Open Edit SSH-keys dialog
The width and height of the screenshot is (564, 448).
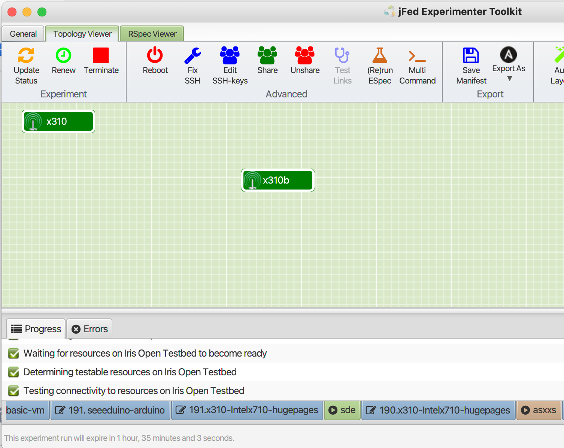tap(230, 55)
